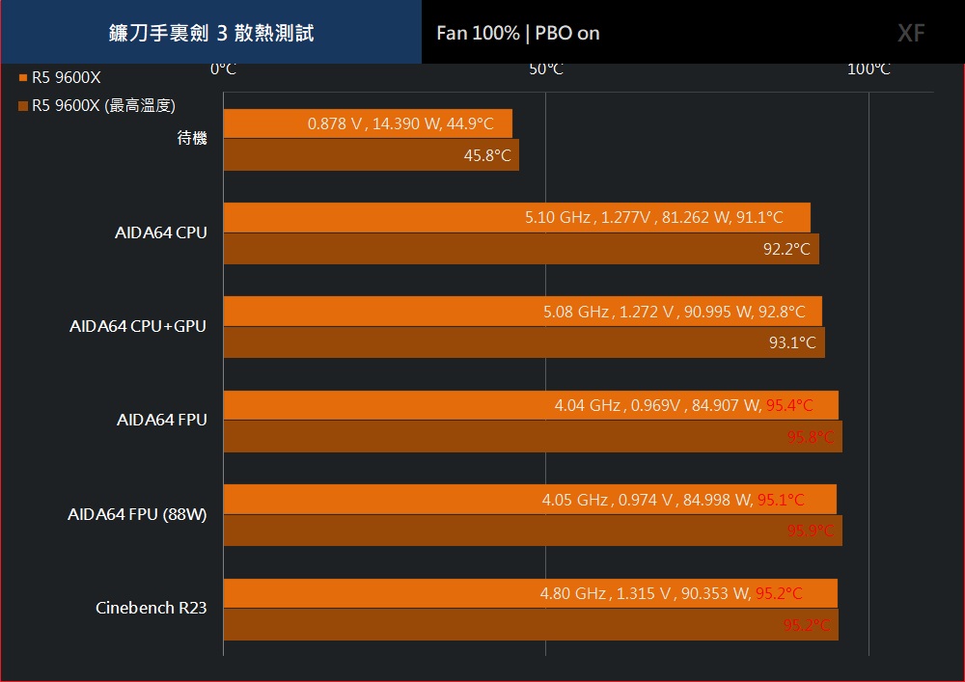
Task: Select the "AIDA64 FPU" category label
Action: tap(162, 420)
